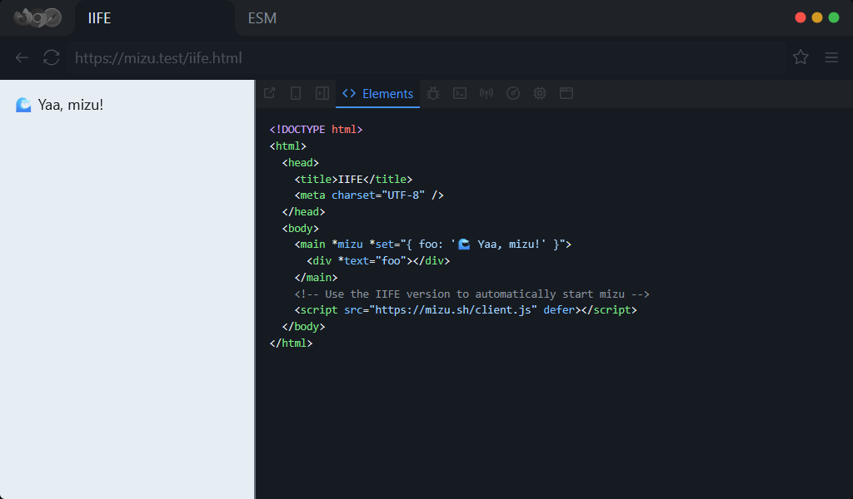Click the browser back arrow

(22, 57)
